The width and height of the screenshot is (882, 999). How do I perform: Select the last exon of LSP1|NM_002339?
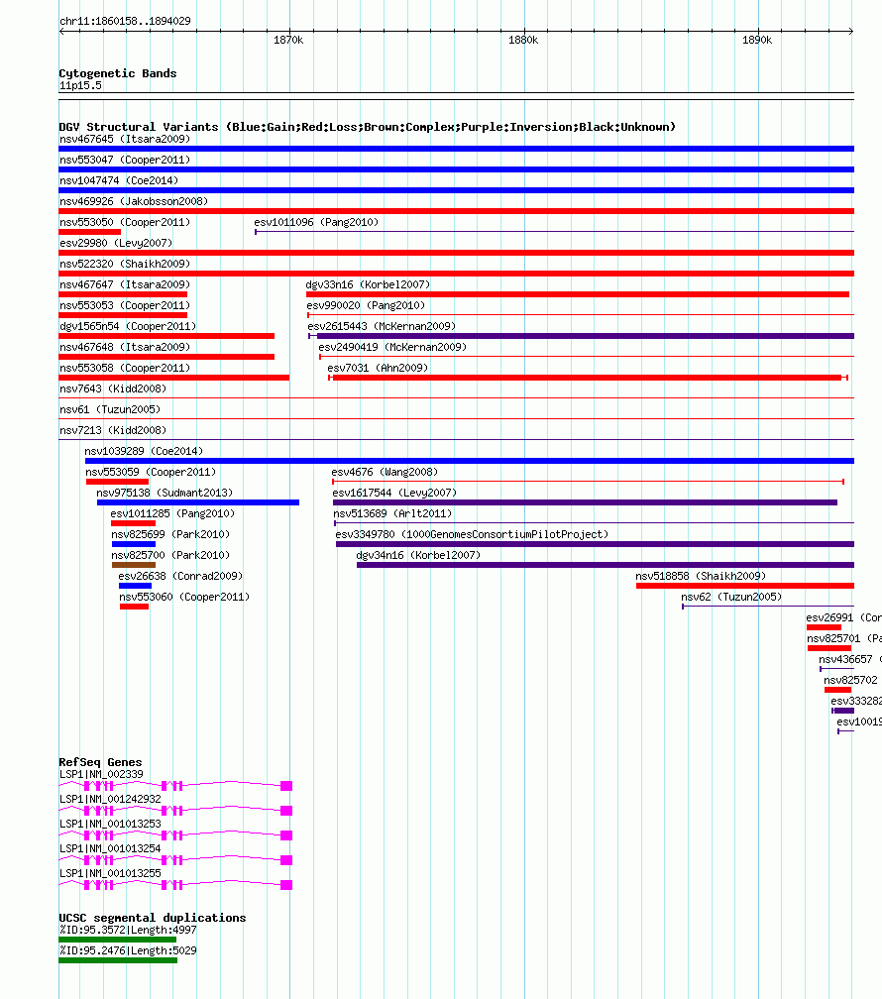pos(286,786)
